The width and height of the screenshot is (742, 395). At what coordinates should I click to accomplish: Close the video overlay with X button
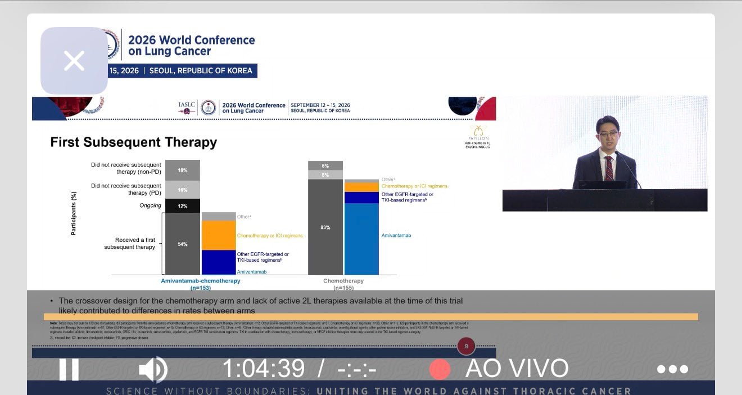tap(74, 61)
